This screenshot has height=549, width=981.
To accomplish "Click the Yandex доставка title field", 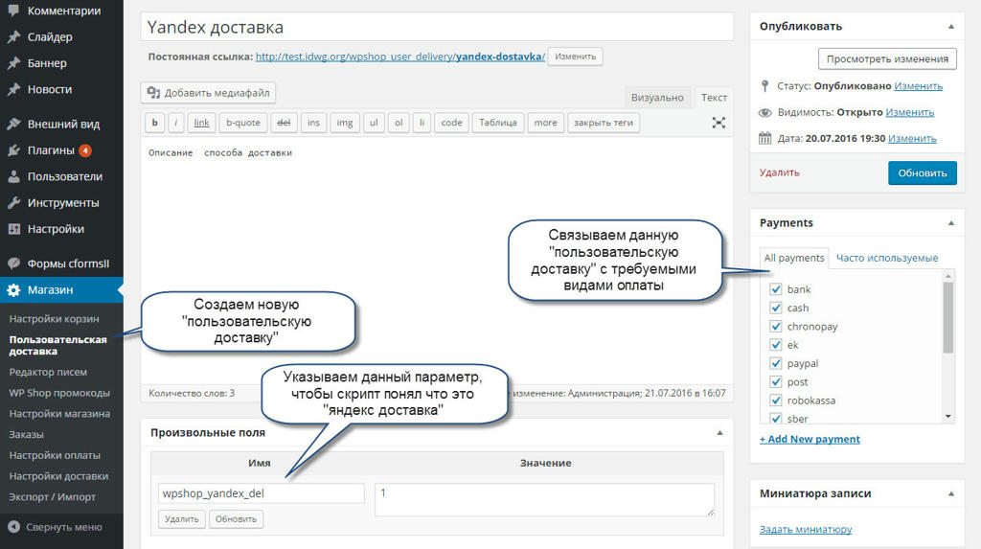I will pos(437,27).
